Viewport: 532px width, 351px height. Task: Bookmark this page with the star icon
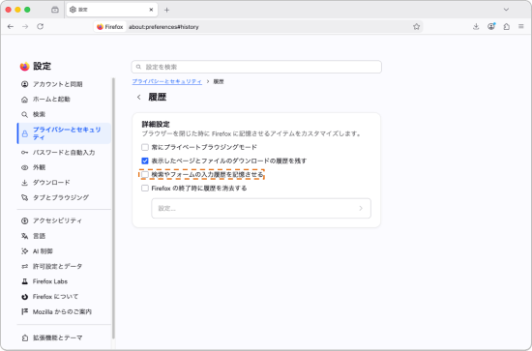pos(416,27)
